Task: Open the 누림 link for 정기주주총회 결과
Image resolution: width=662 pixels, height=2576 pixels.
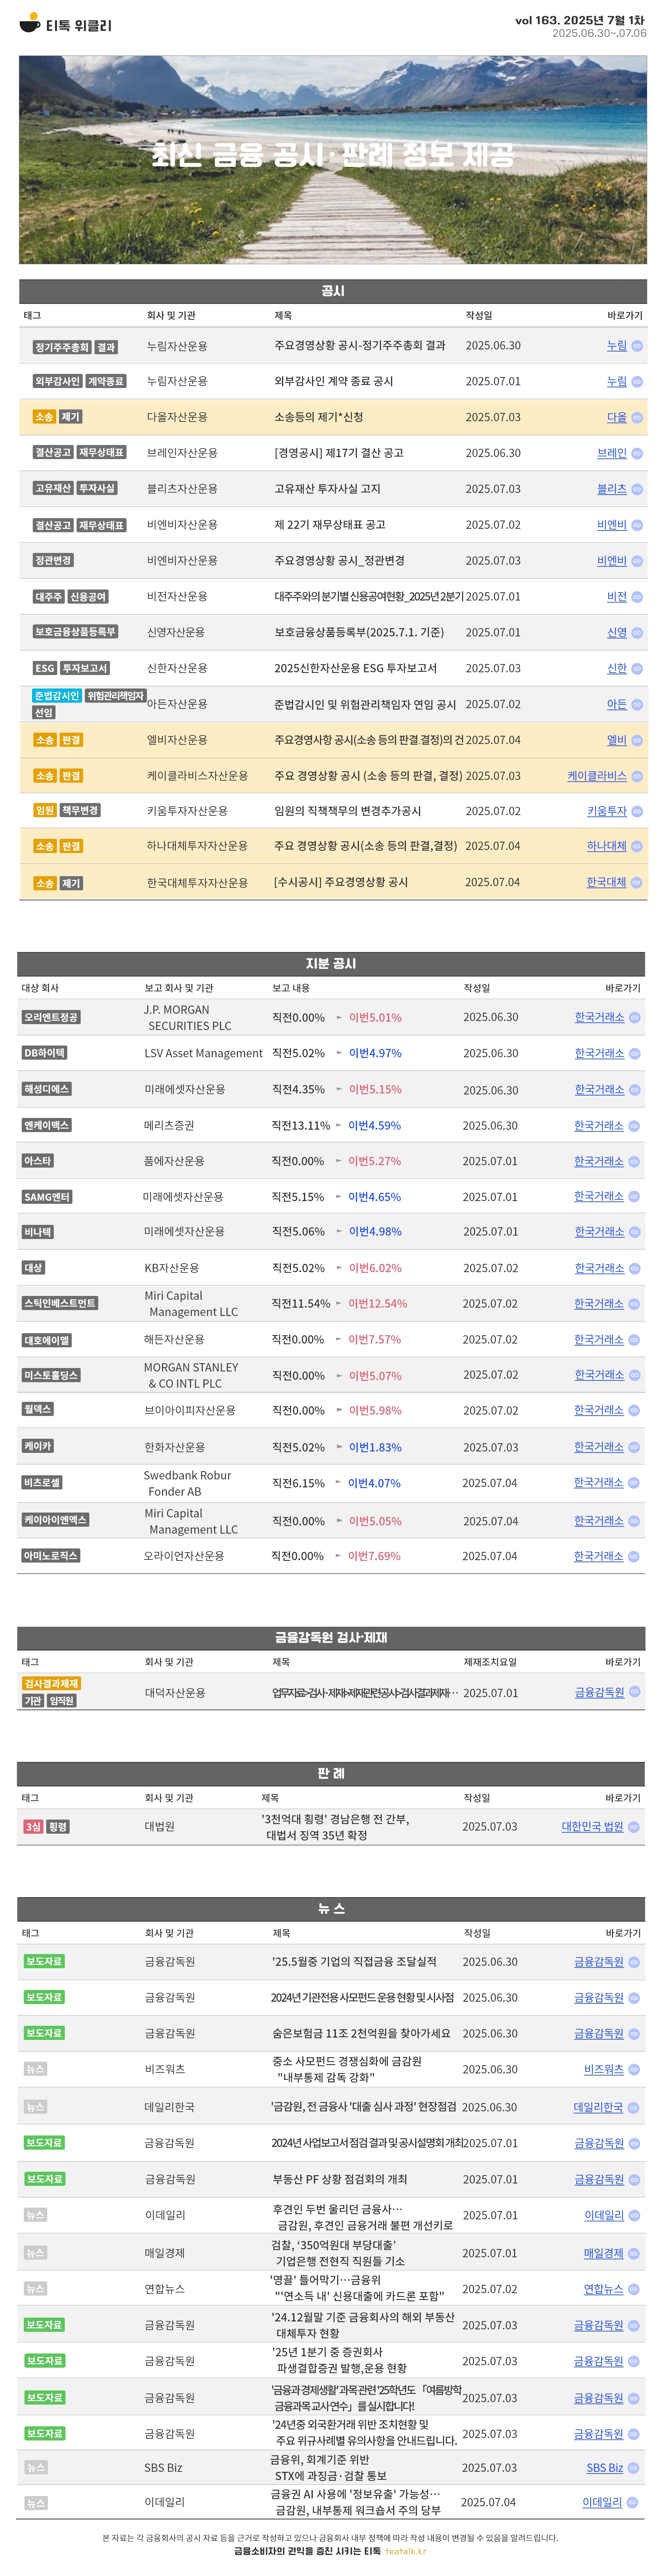Action: (617, 346)
